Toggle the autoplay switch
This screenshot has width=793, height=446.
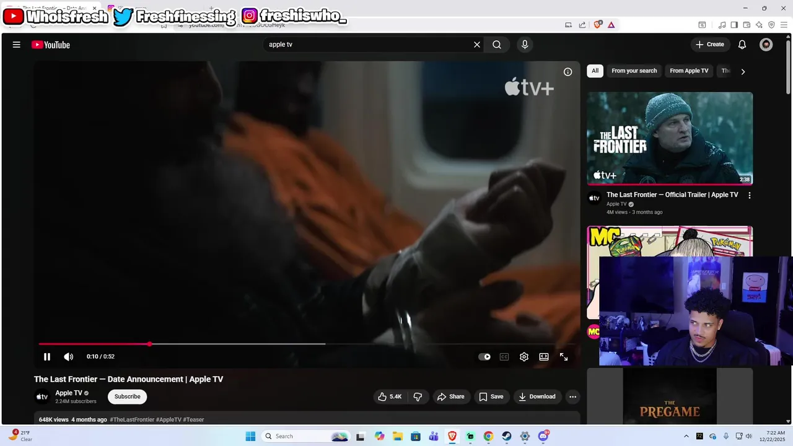click(x=484, y=357)
